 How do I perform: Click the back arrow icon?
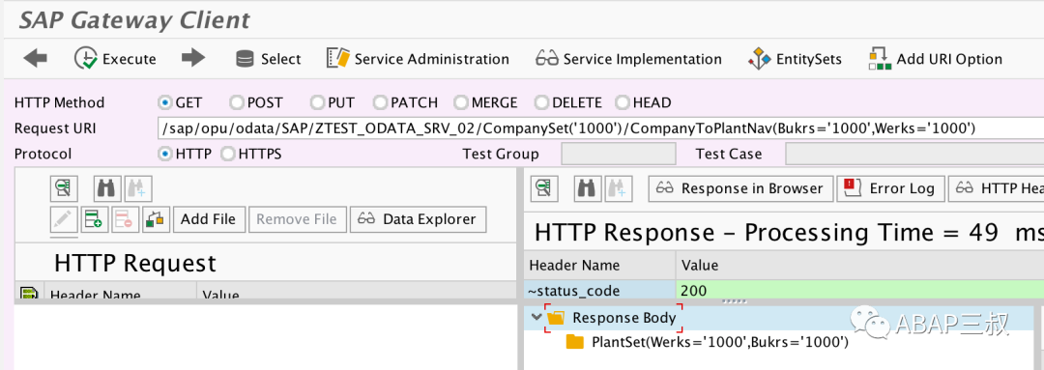(36, 59)
